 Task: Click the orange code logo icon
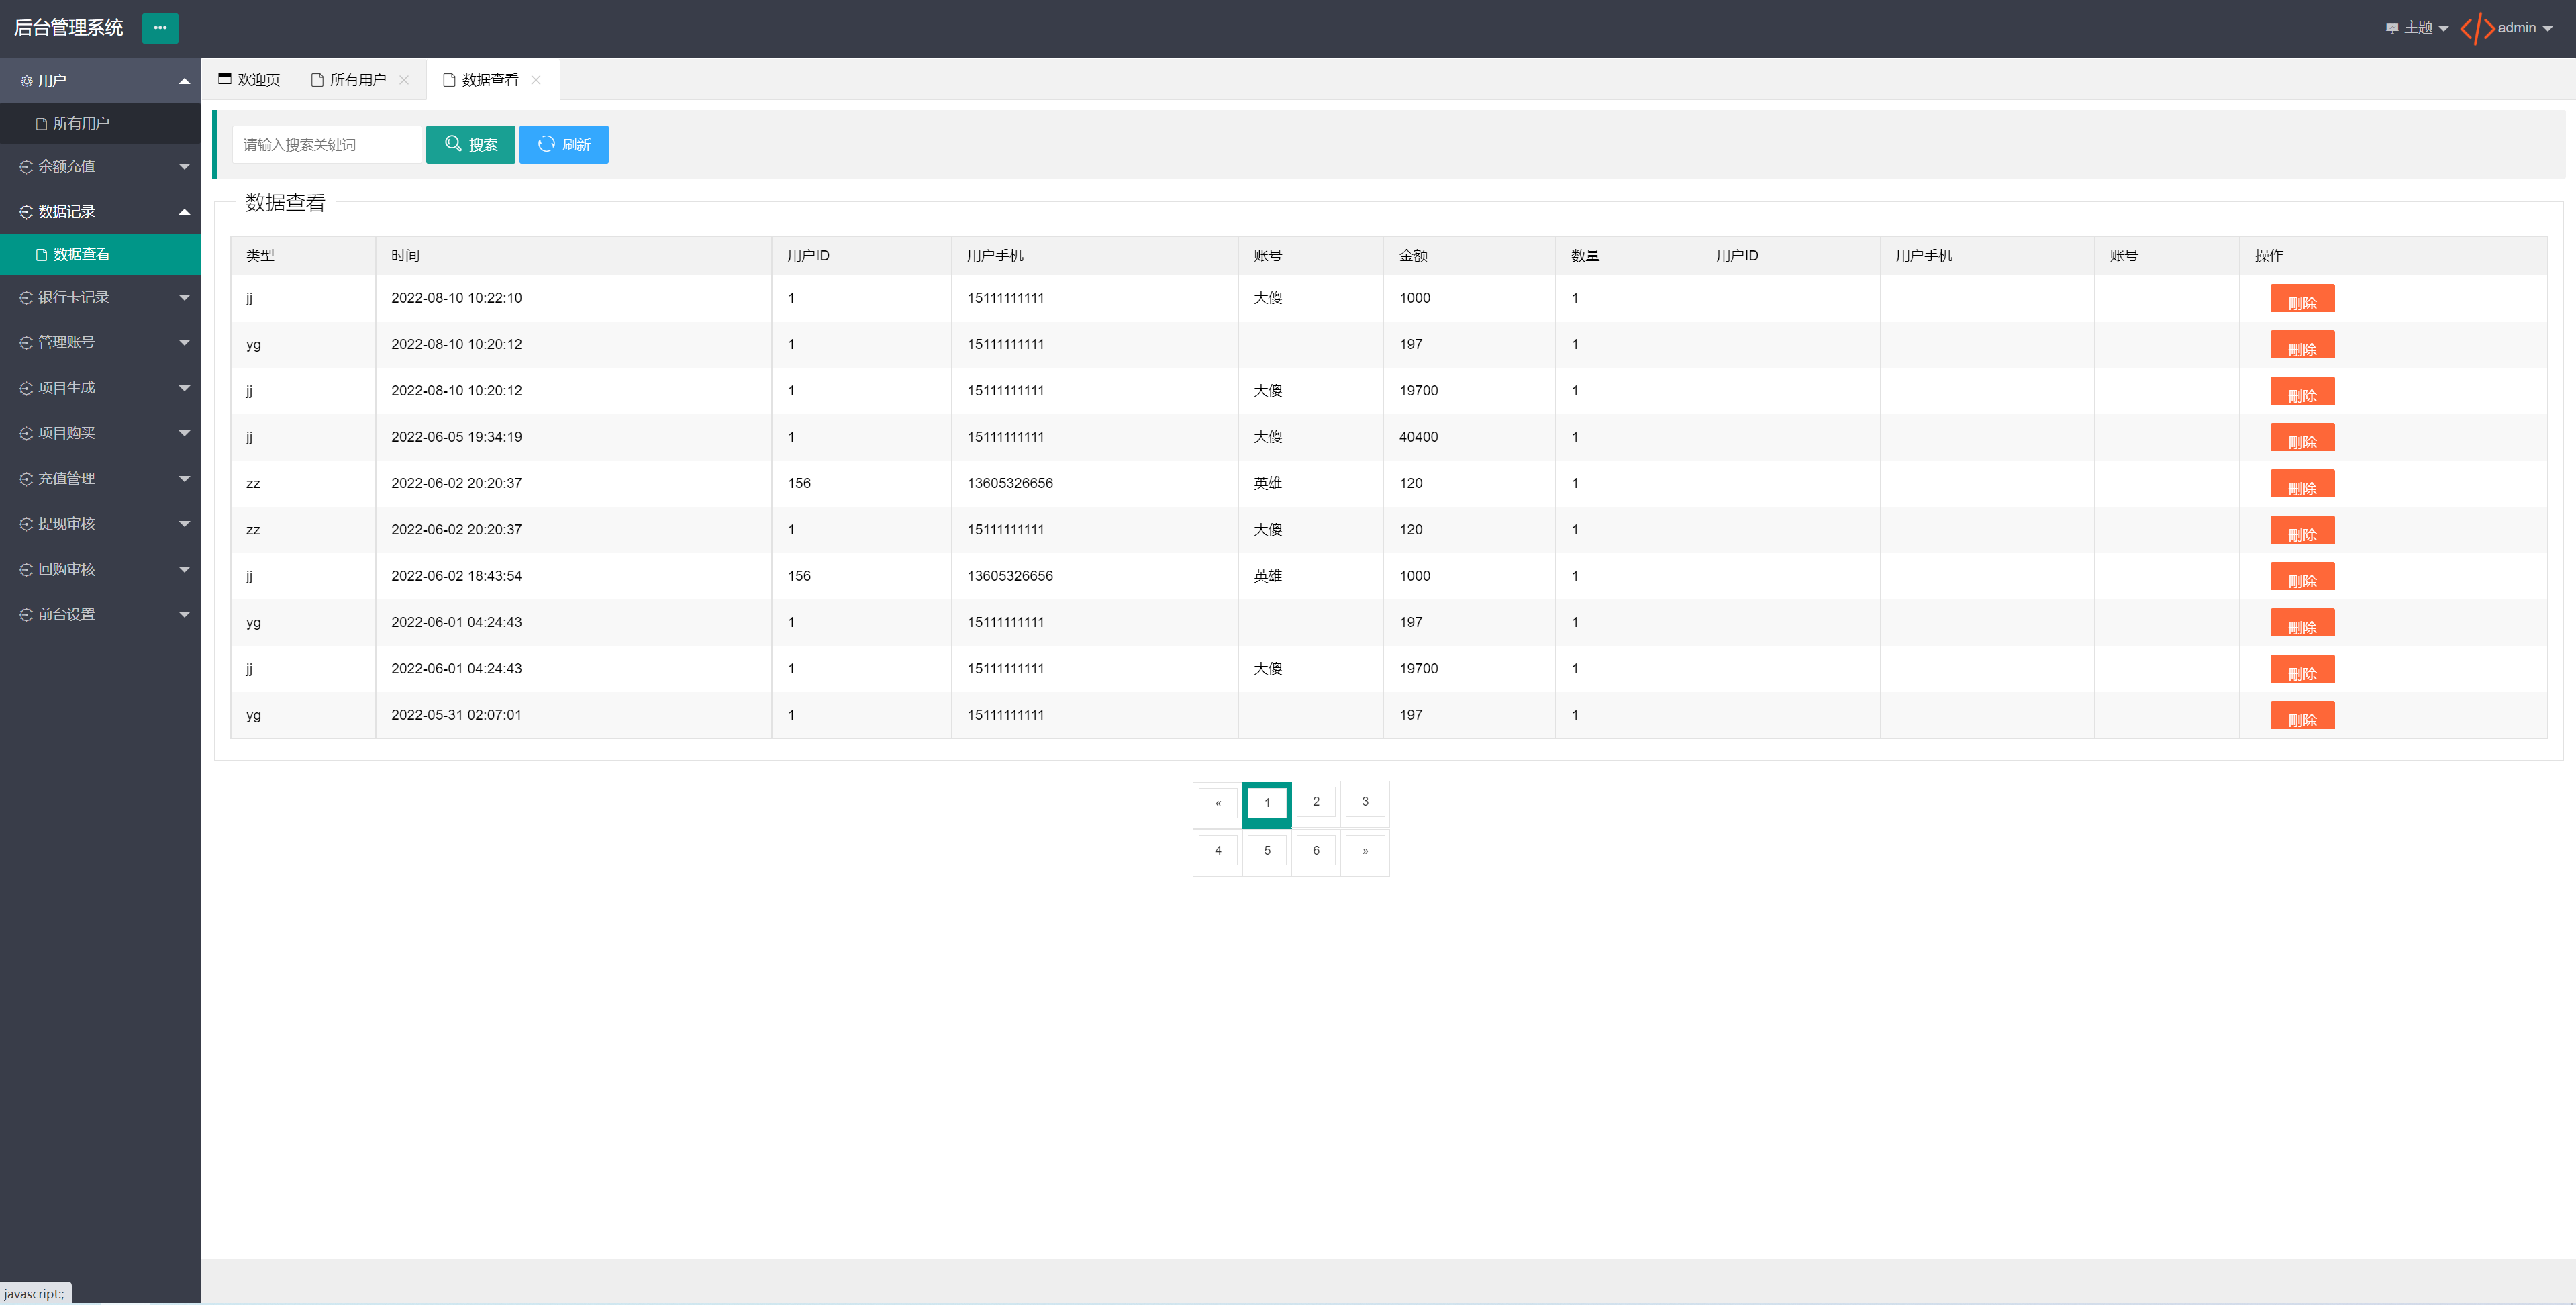[x=2477, y=28]
